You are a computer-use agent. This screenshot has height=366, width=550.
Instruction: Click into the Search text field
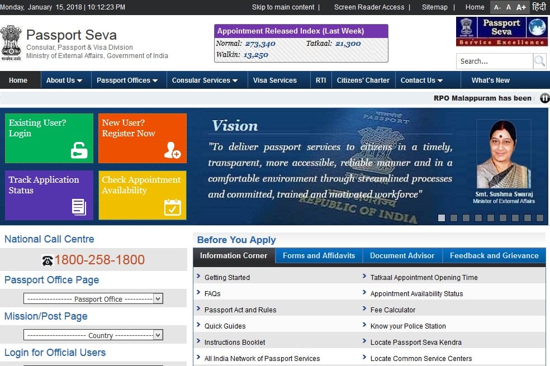495,61
